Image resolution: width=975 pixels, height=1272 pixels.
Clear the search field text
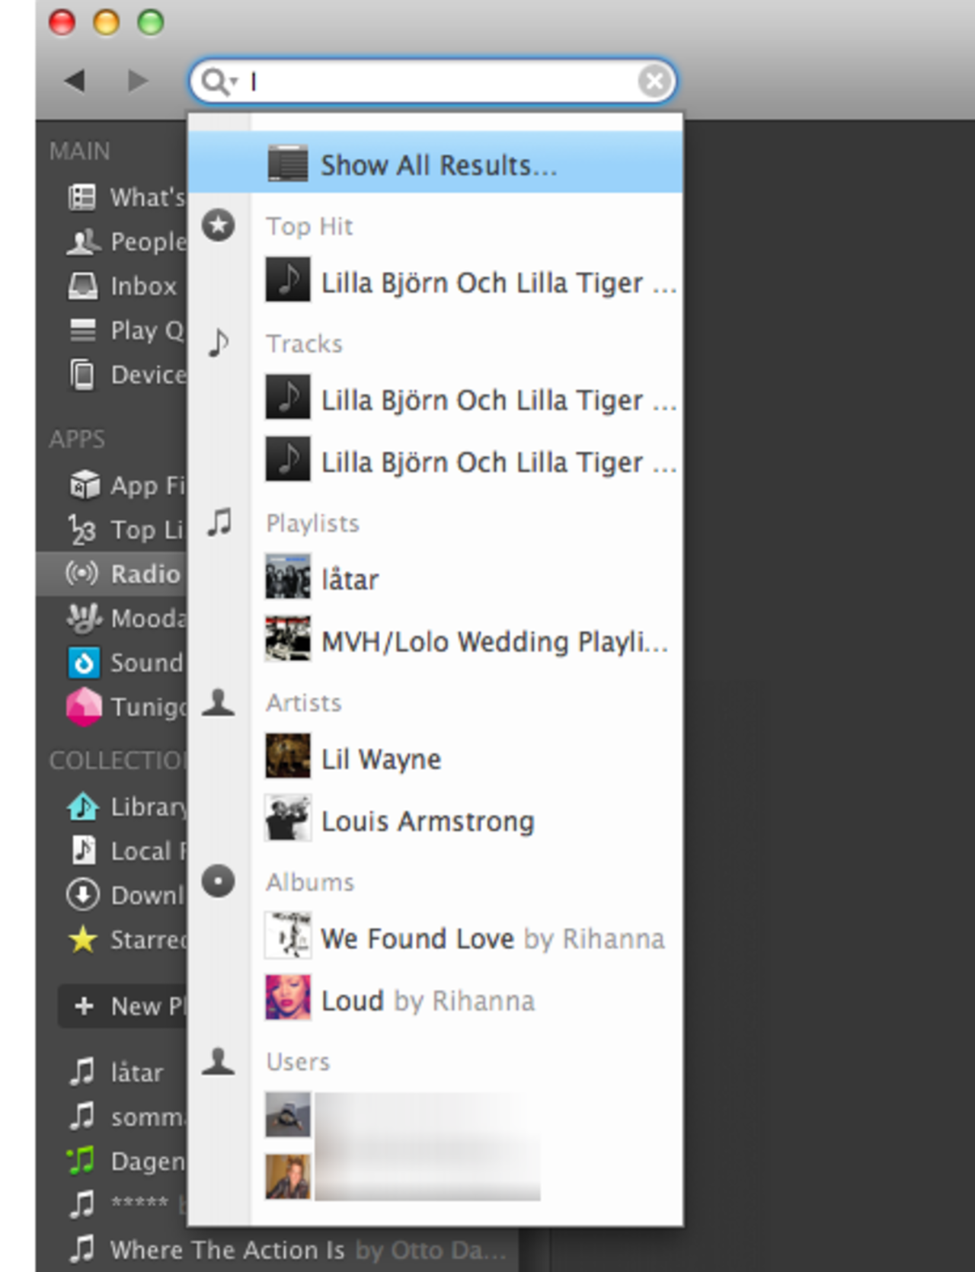click(x=654, y=81)
